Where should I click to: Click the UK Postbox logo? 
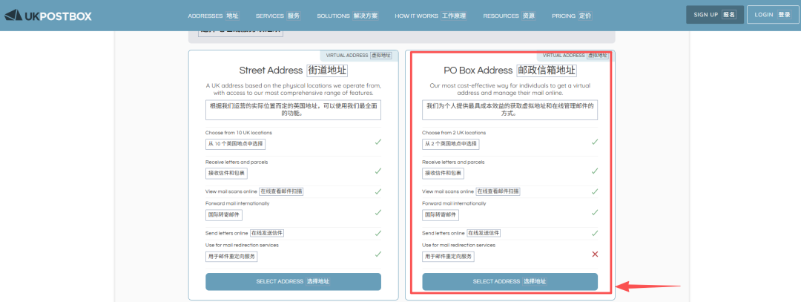[48, 15]
